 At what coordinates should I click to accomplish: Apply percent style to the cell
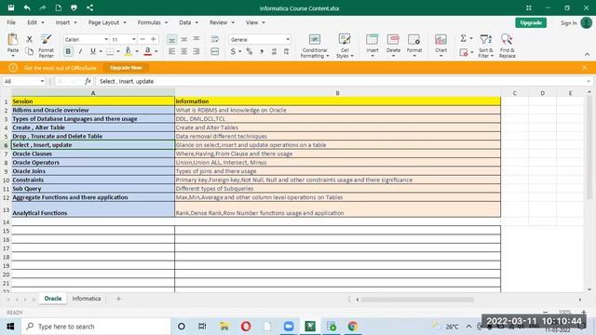click(250, 51)
